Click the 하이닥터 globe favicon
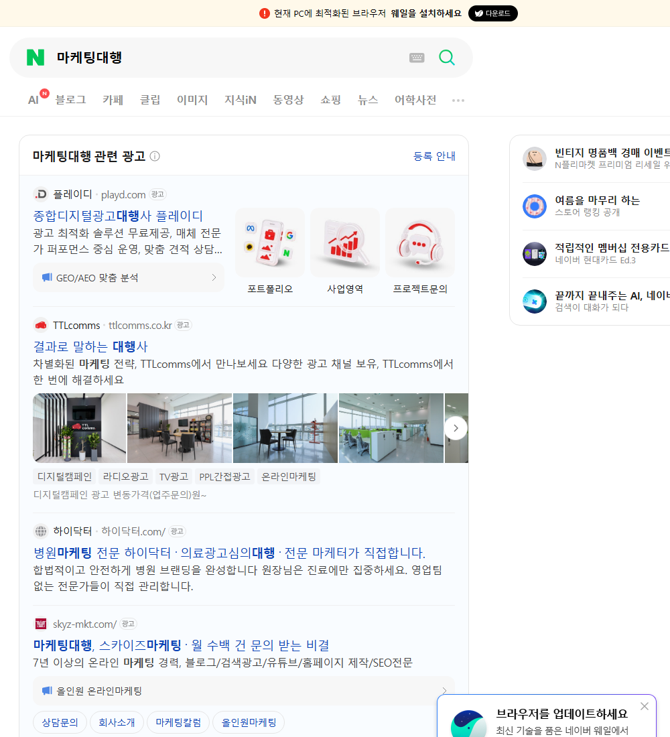This screenshot has height=737, width=670. pos(41,531)
